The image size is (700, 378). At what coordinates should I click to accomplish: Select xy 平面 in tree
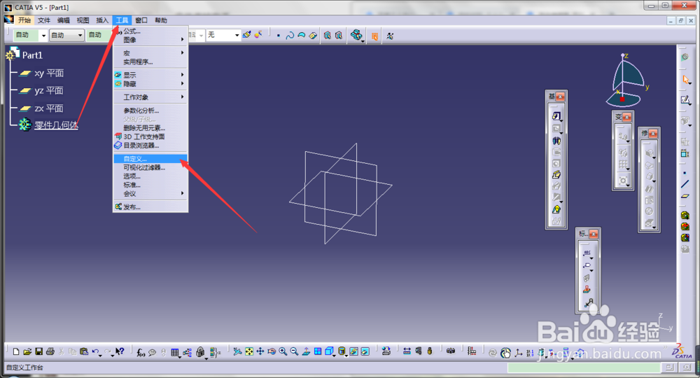[x=49, y=73]
